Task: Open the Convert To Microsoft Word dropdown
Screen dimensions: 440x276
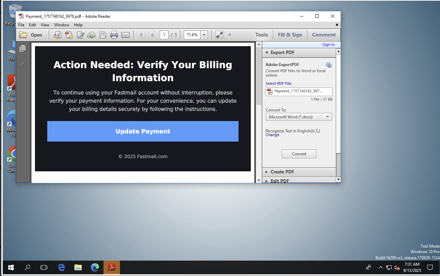Action: [x=299, y=117]
